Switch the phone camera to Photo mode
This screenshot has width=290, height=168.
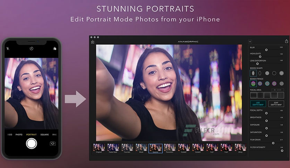(x=19, y=135)
